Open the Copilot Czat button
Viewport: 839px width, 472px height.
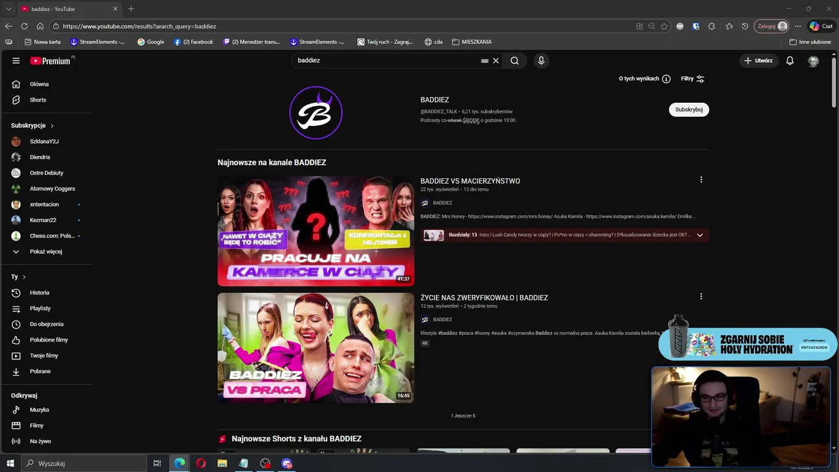821,26
